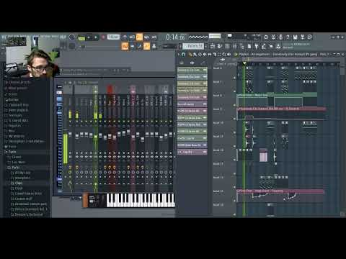
Task: Click the 0:14 song time display
Action: click(175, 37)
